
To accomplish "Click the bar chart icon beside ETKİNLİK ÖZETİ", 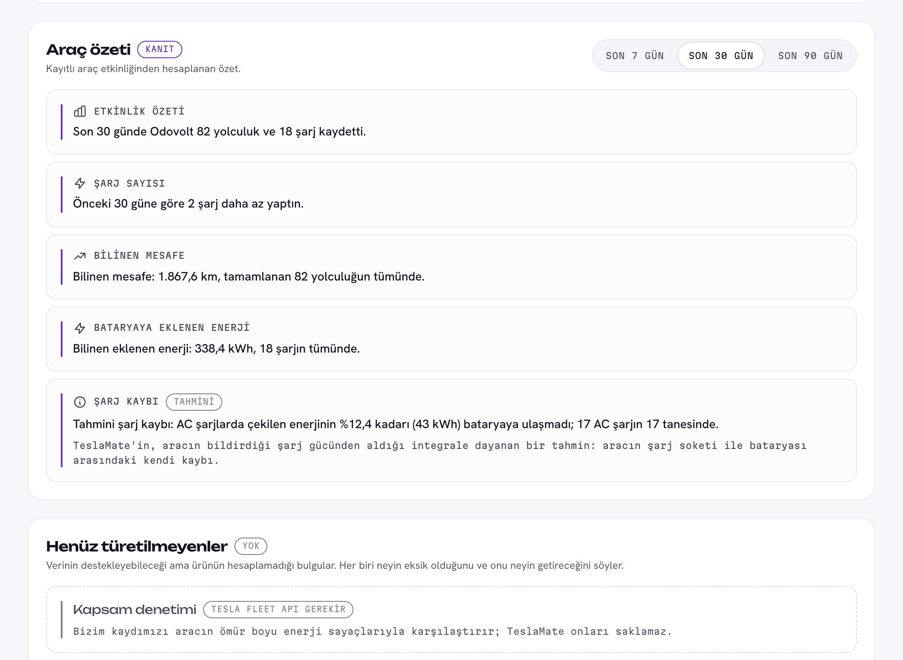I will pyautogui.click(x=80, y=111).
